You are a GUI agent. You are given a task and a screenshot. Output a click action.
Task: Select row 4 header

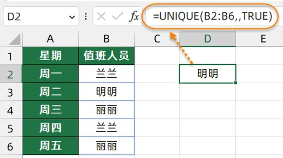[x=11, y=110]
